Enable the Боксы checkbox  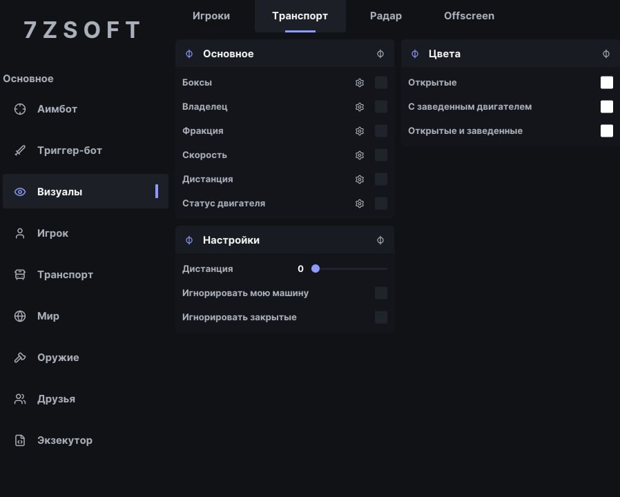[x=381, y=83]
